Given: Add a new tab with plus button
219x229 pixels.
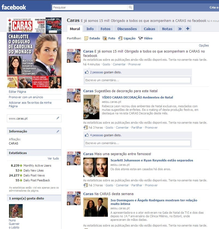Looking at the screenshot, I should [x=188, y=29].
